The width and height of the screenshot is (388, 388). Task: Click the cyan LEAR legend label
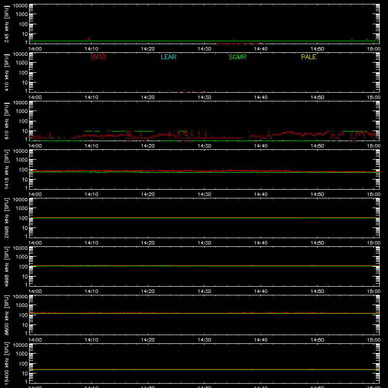pos(168,57)
